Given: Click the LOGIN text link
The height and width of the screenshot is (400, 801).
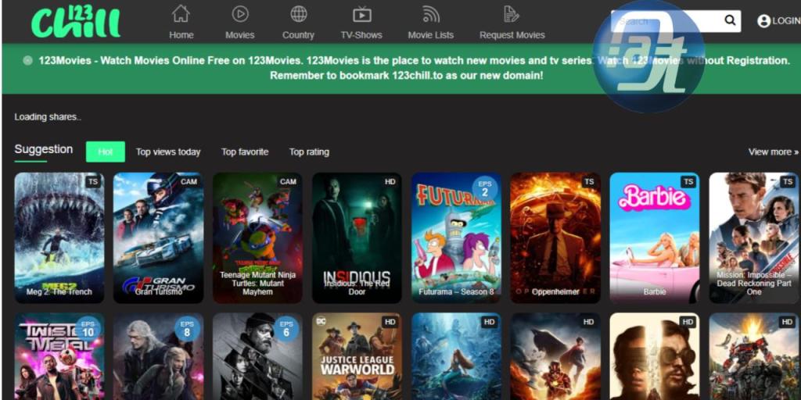Looking at the screenshot, I should click(x=786, y=21).
